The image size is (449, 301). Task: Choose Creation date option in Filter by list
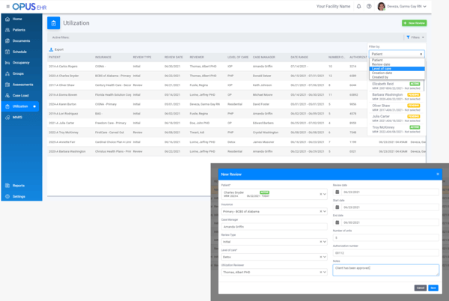click(397, 73)
